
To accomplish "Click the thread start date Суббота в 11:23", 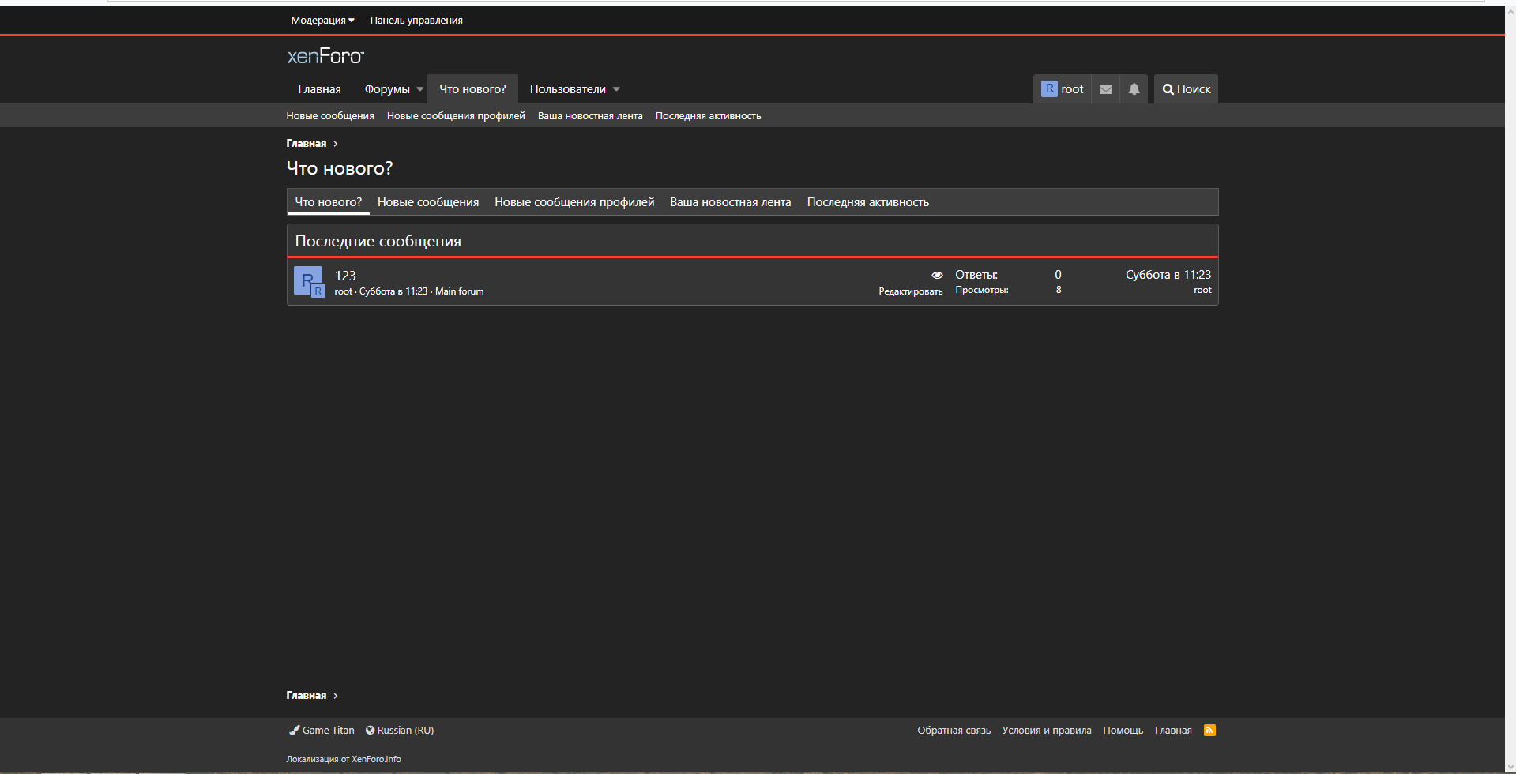I will pos(393,291).
